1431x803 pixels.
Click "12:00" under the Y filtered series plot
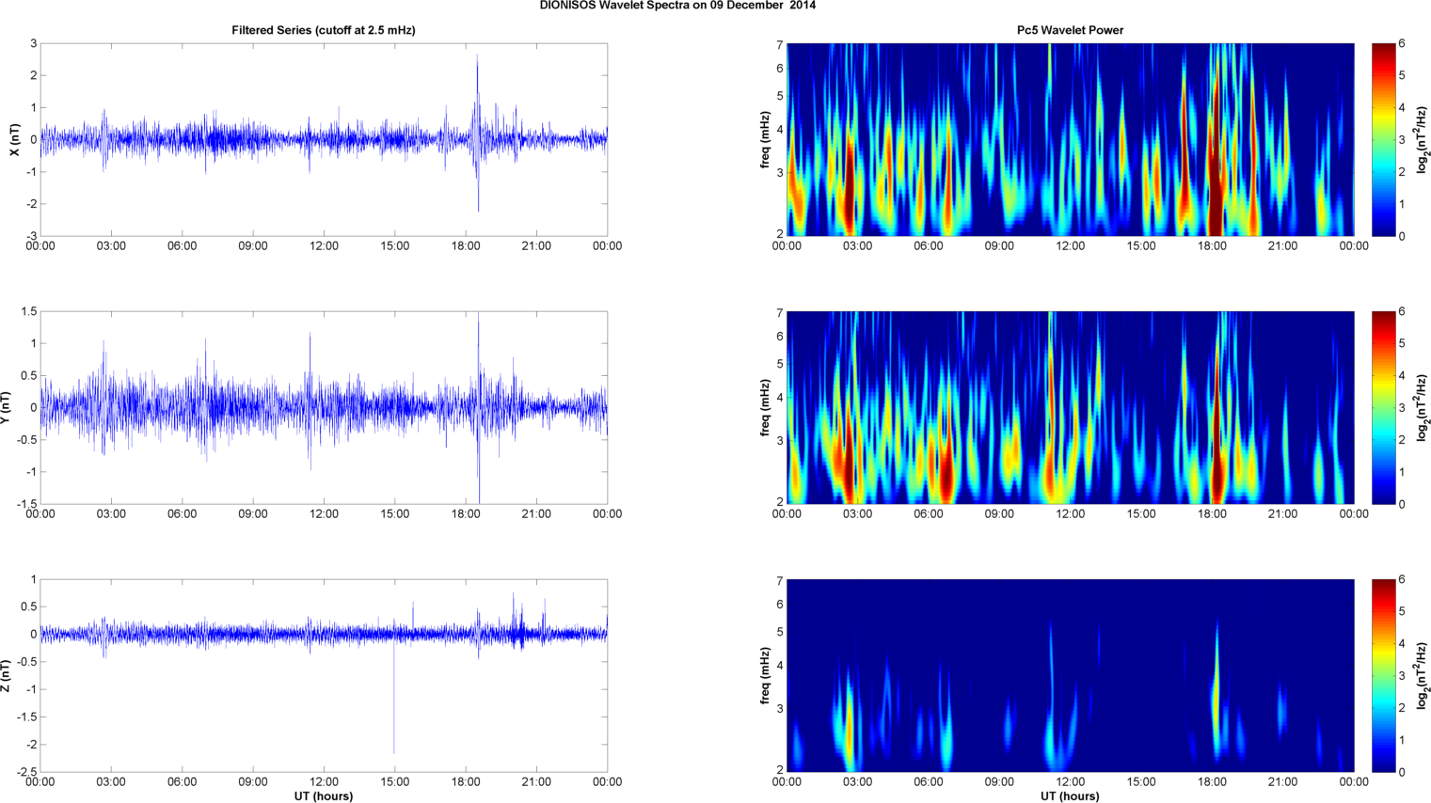324,514
